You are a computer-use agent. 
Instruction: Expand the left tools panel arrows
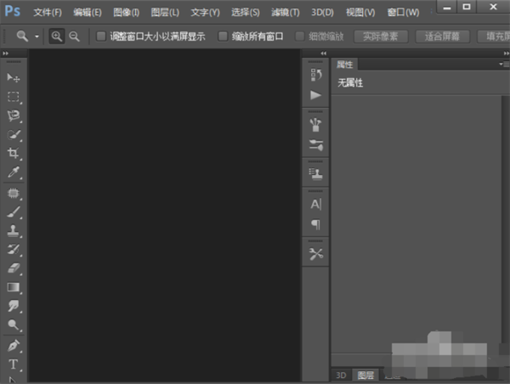coord(6,54)
